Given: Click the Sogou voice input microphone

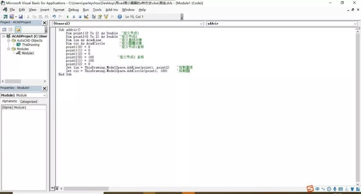Looking at the screenshot, I should 335,189.
